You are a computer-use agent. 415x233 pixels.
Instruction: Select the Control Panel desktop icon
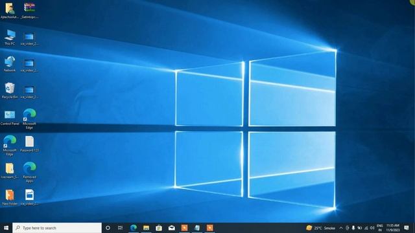(10, 118)
